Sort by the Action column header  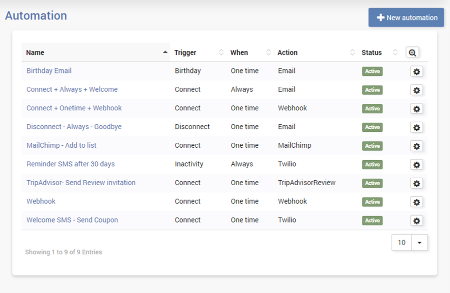pyautogui.click(x=287, y=52)
